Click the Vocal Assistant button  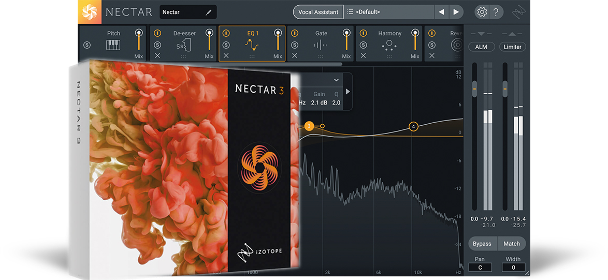[319, 12]
